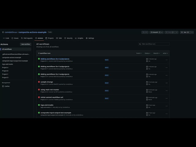Open the Branch filter dropdown

click(x=156, y=53)
